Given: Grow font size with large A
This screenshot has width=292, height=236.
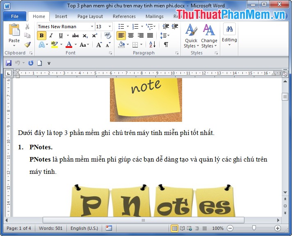Looking at the screenshot, I should (x=99, y=45).
